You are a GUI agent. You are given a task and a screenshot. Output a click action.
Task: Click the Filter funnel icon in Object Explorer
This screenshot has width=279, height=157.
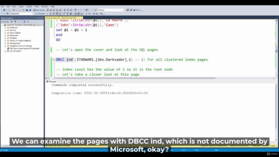pyautogui.click(x=21, y=21)
